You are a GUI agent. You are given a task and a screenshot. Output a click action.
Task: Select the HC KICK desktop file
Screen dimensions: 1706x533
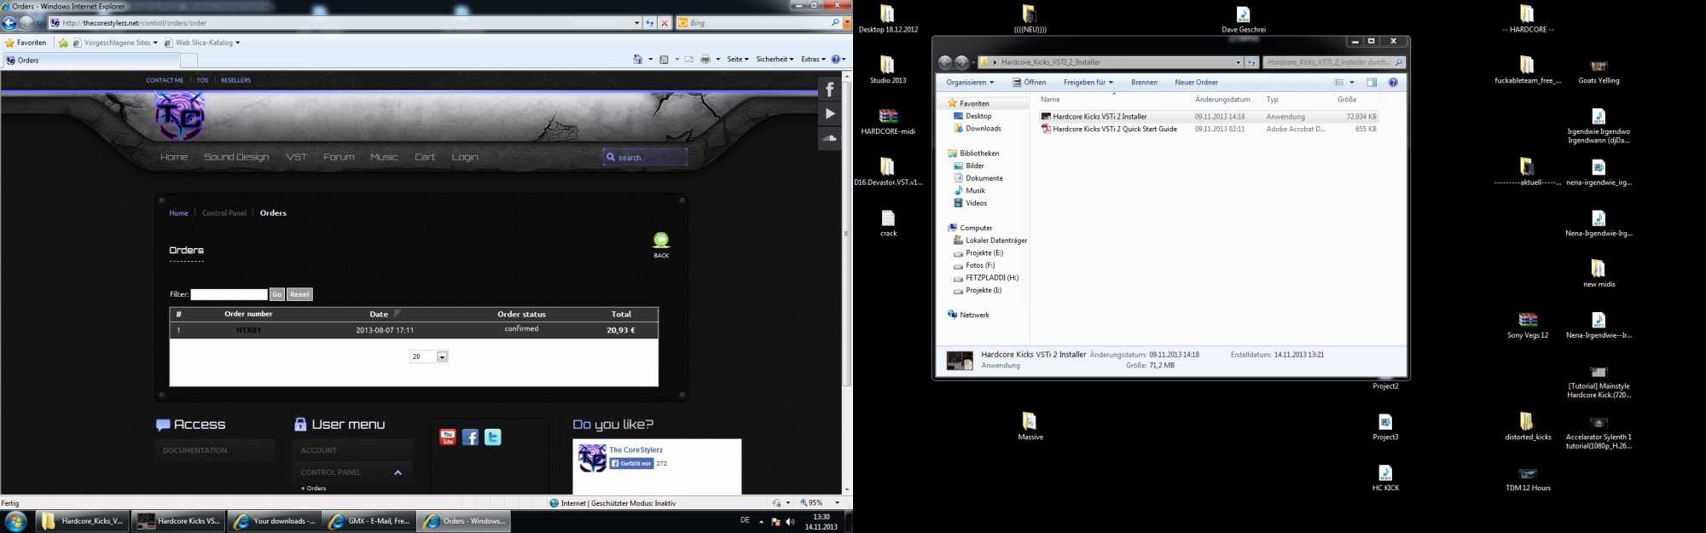point(1385,478)
